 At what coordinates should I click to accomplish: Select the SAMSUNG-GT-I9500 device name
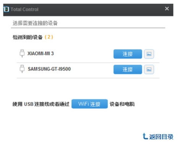pos(49,69)
